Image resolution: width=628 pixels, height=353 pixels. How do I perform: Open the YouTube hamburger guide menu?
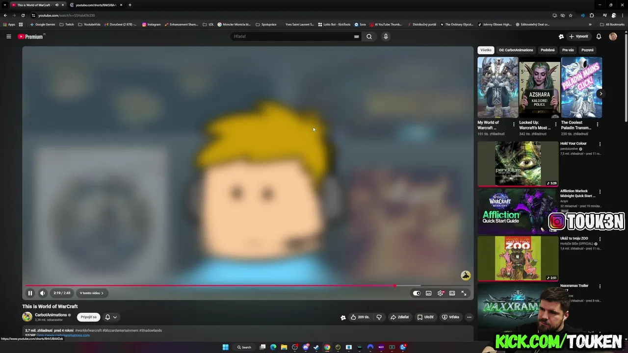coord(8,36)
